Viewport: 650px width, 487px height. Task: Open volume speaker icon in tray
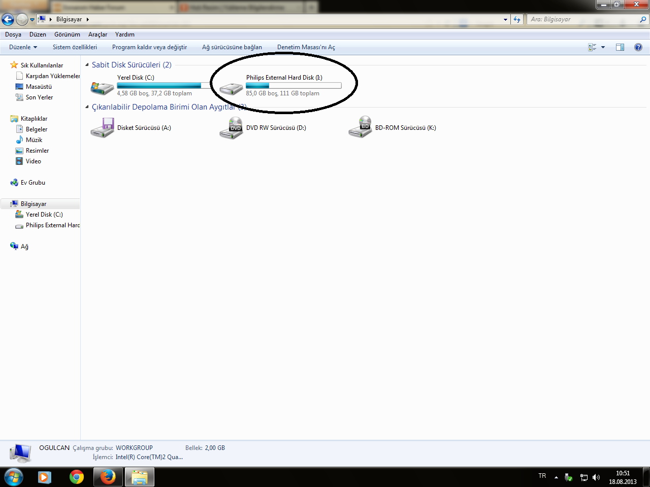point(596,477)
